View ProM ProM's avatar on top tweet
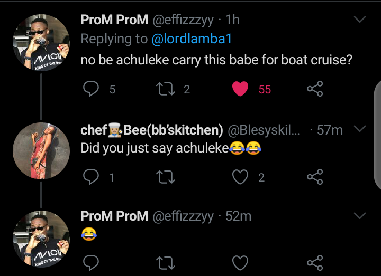Screen dimensions: 381x276 (41, 40)
